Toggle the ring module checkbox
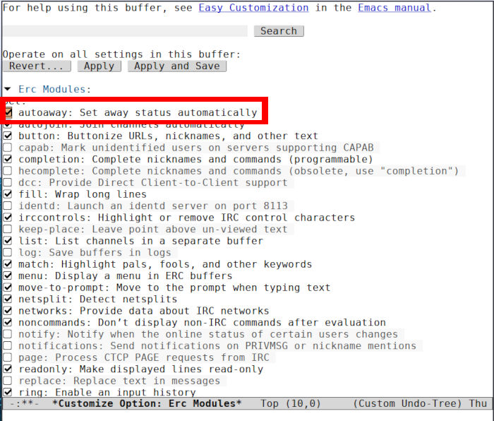Image resolution: width=494 pixels, height=421 pixels. (8, 392)
